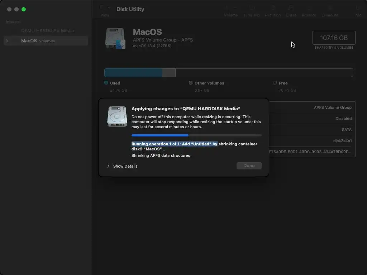Click the "macOS 13.4 (22F66)" version text
Viewport: 367px width, 275px height.
152,46
